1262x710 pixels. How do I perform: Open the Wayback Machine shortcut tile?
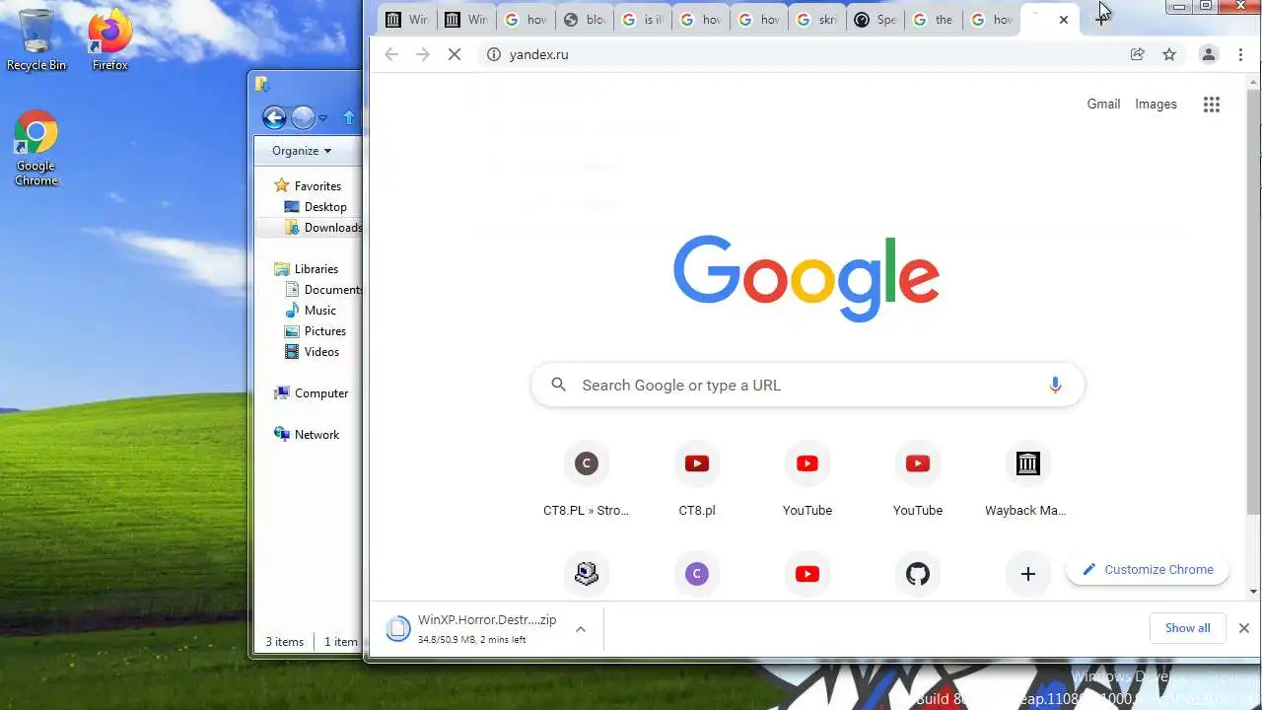[1027, 481]
